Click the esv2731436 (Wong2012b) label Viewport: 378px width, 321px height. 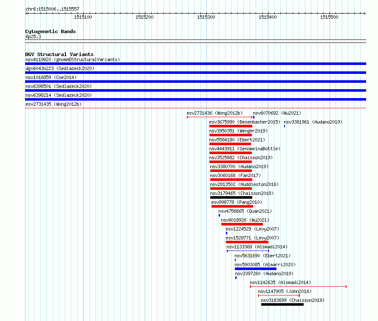click(x=214, y=113)
